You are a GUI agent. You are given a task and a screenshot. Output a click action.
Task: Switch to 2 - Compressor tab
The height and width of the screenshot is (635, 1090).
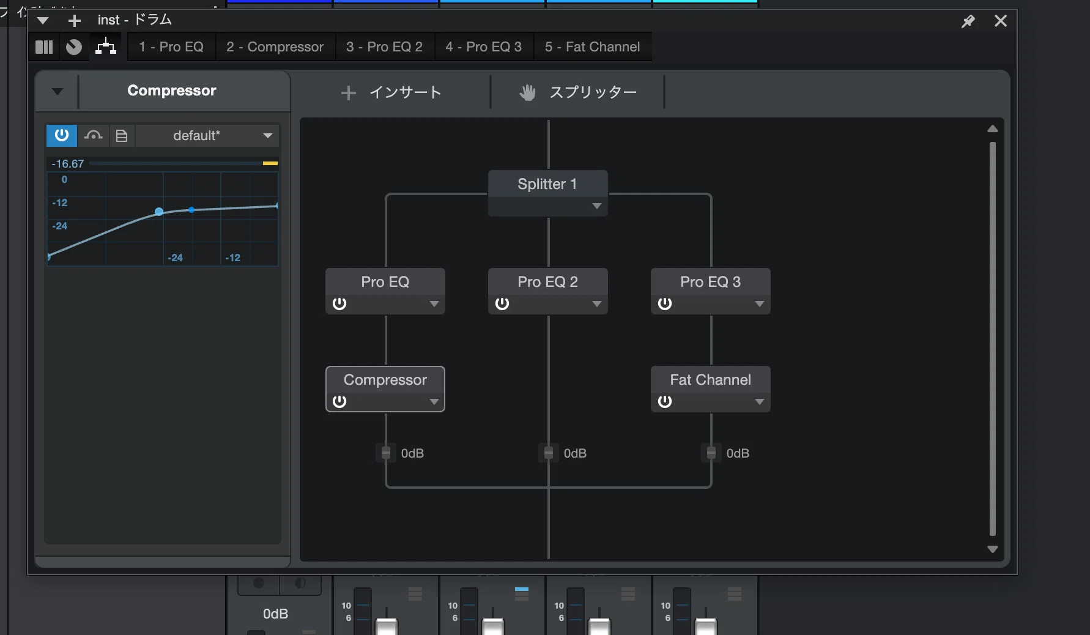275,47
